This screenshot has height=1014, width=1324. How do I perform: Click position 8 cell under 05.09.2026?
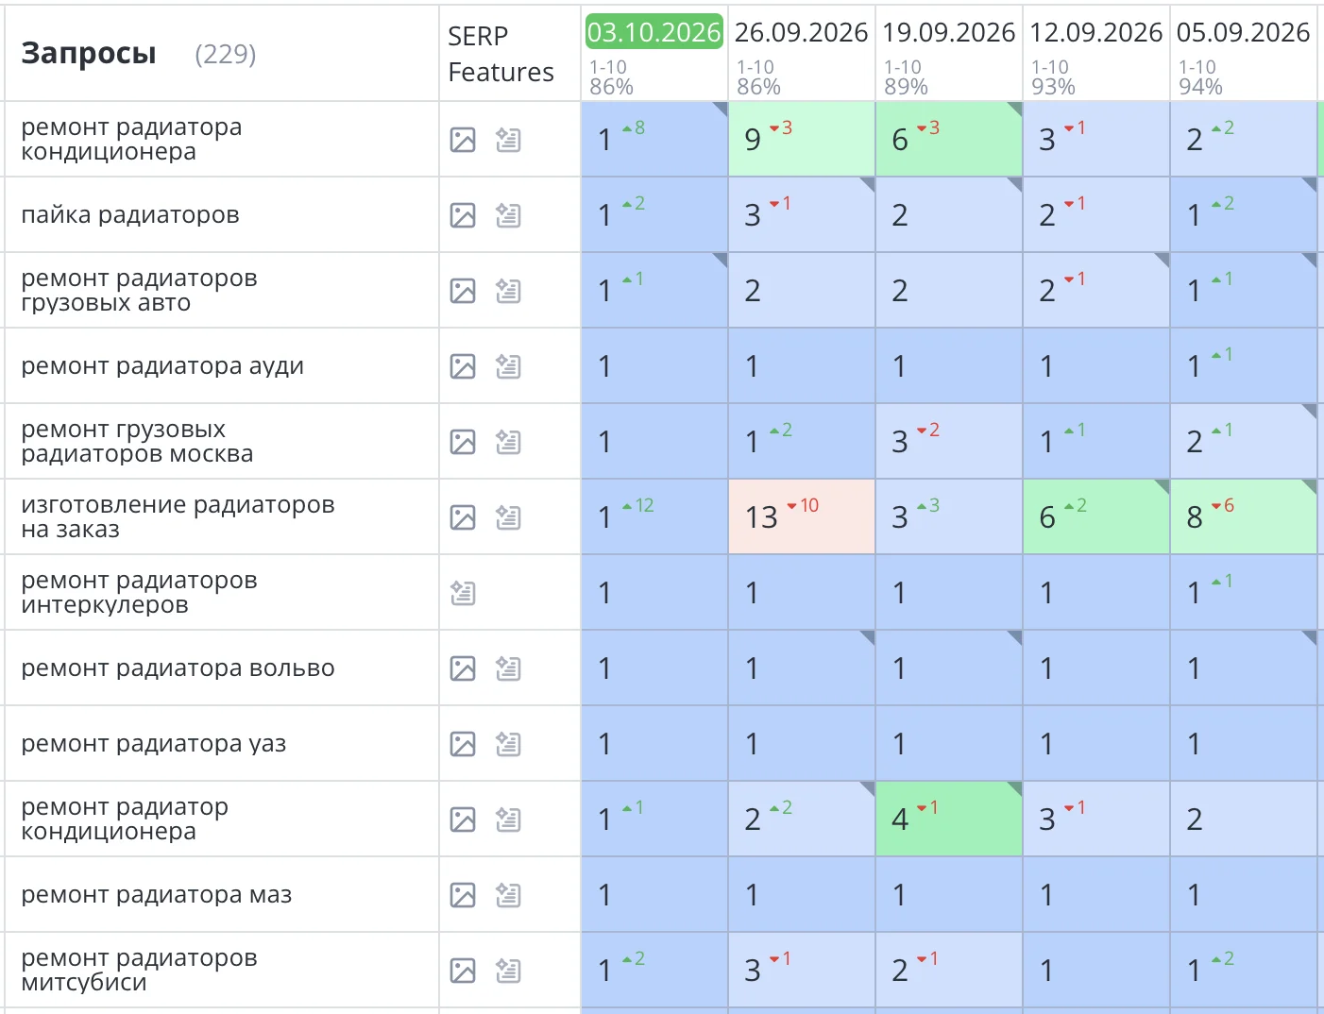[1244, 516]
